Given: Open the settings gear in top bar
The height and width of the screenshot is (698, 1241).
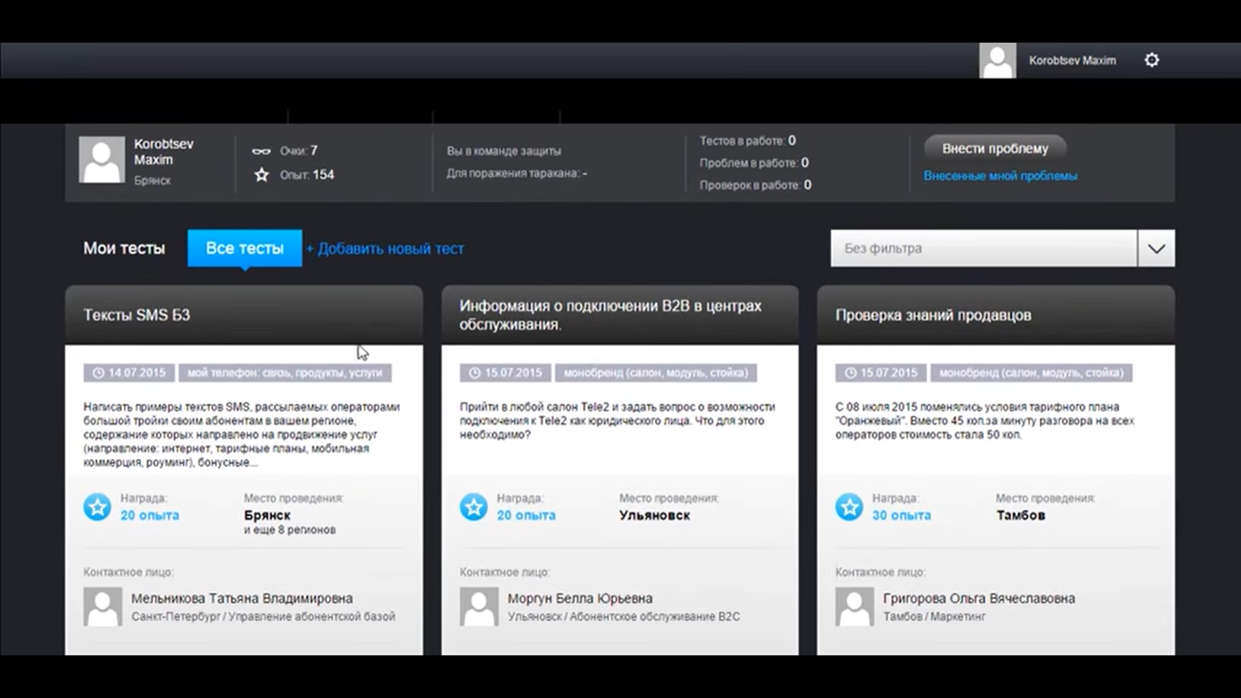Looking at the screenshot, I should [x=1152, y=60].
